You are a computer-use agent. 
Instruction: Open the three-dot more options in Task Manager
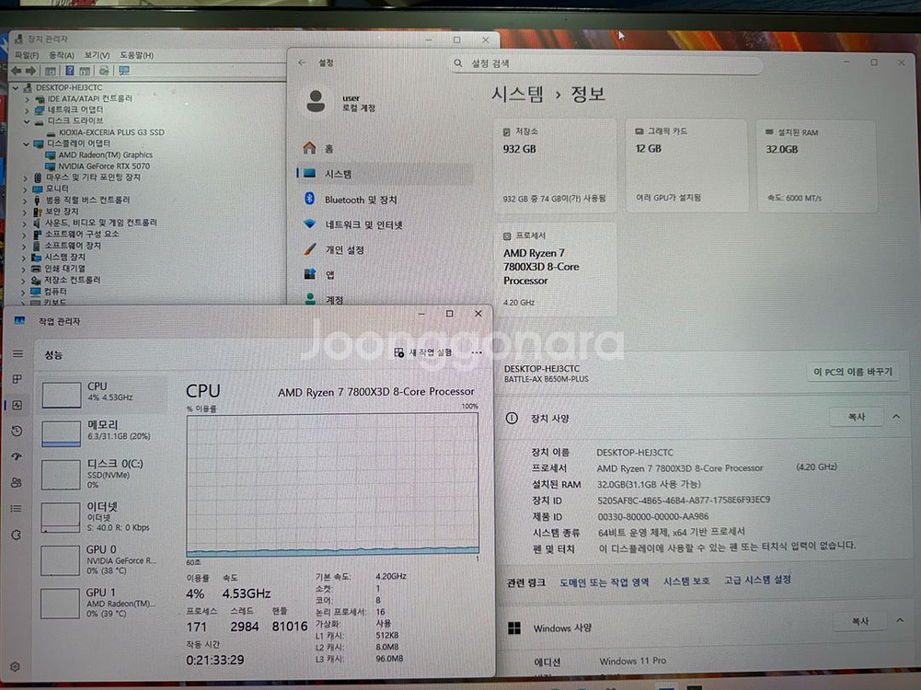click(x=477, y=353)
